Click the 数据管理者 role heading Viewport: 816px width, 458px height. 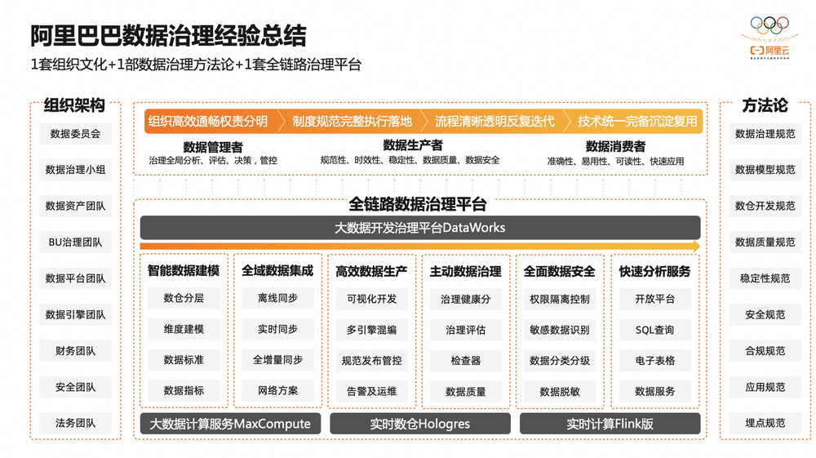(x=213, y=147)
